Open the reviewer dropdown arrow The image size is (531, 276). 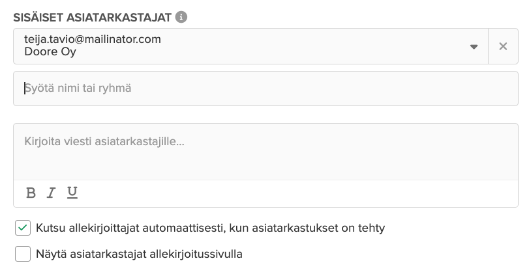(x=474, y=47)
